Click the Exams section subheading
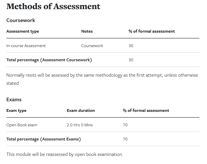Image resolution: width=207 pixels, height=164 pixels. 14,99
